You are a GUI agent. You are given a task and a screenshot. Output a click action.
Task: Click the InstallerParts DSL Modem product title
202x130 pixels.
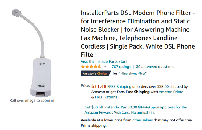click(136, 34)
